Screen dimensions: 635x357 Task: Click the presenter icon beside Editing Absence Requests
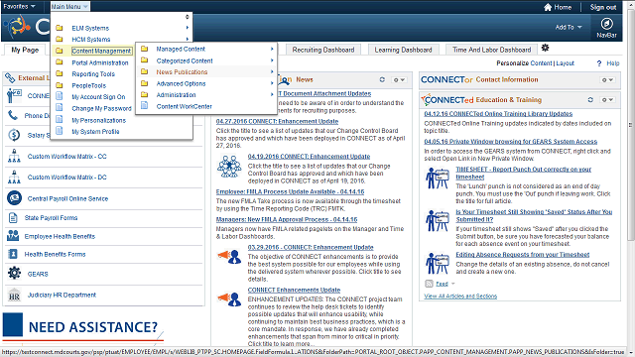(438, 264)
